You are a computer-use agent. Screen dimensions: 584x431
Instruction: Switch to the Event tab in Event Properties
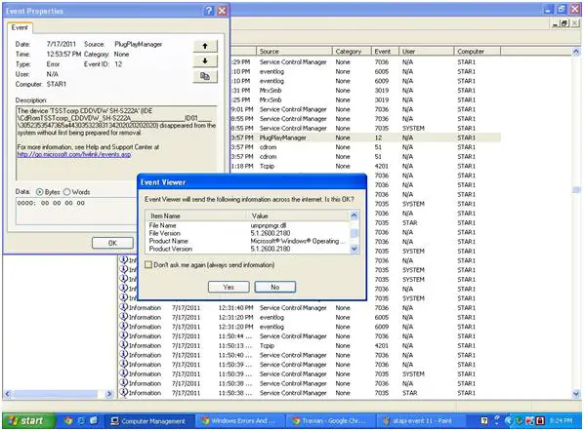20,28
